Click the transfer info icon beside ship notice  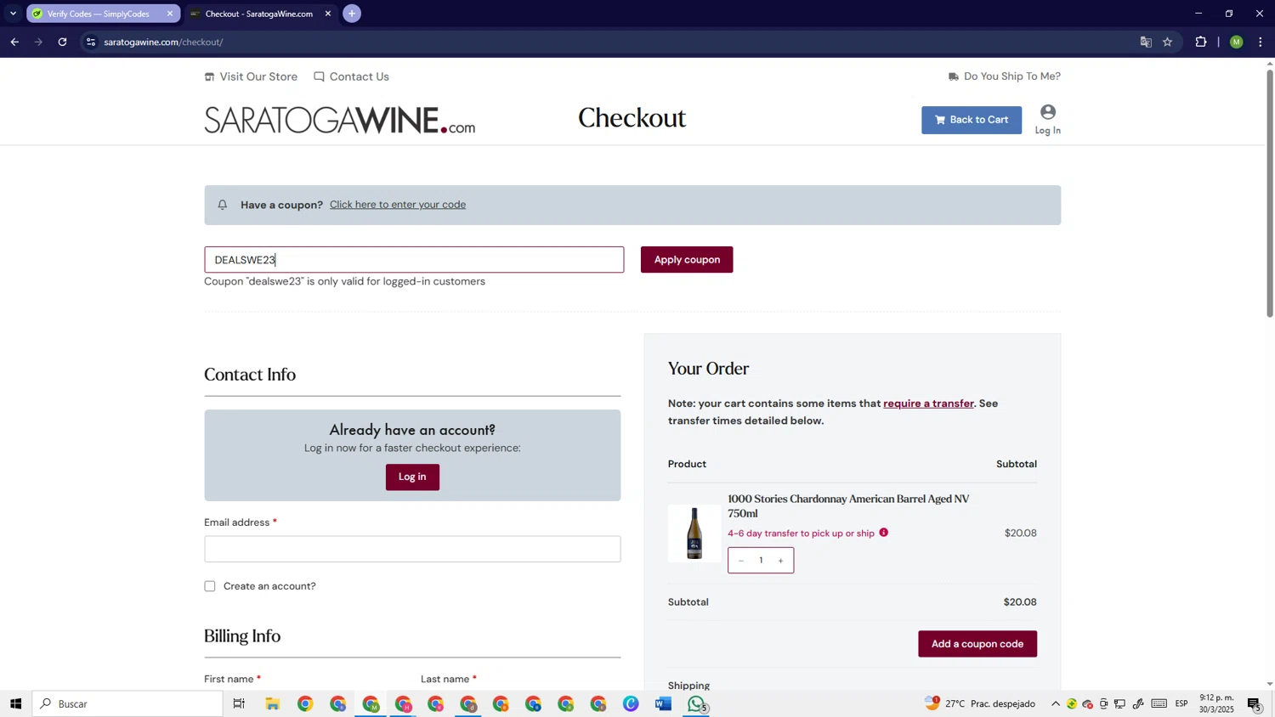pyautogui.click(x=884, y=533)
